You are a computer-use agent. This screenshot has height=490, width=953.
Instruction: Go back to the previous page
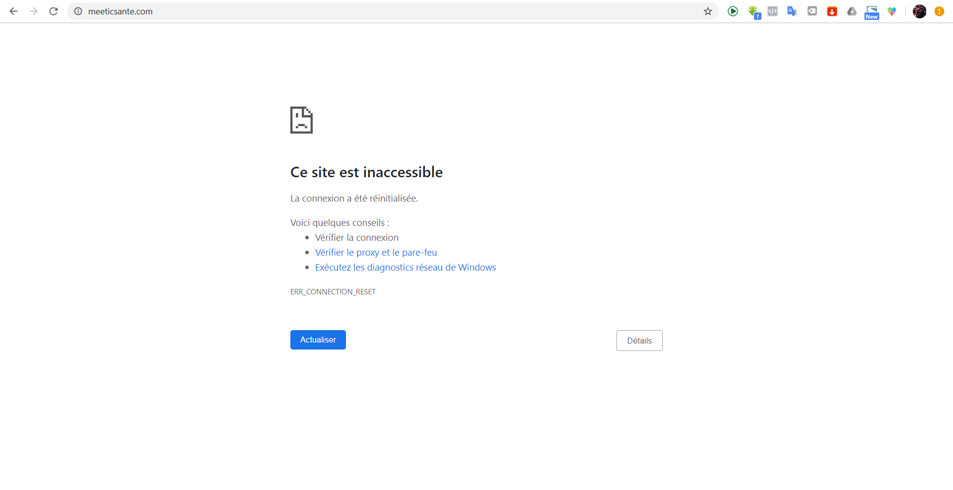(13, 11)
